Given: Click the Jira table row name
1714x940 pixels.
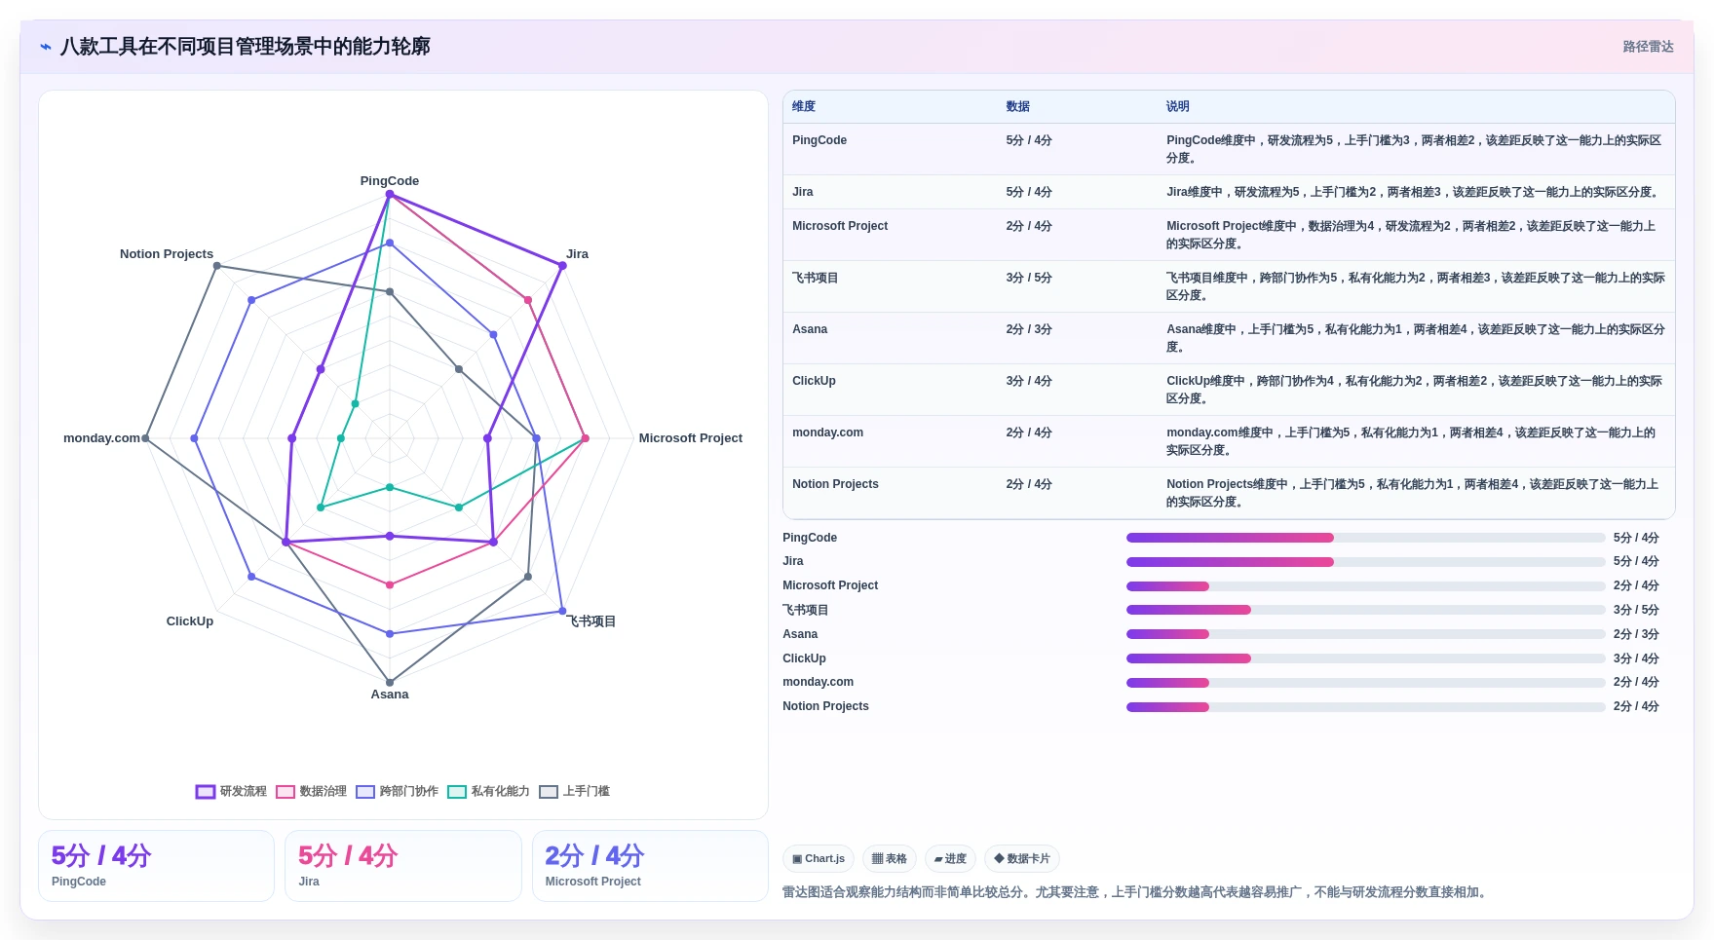Looking at the screenshot, I should pos(803,192).
